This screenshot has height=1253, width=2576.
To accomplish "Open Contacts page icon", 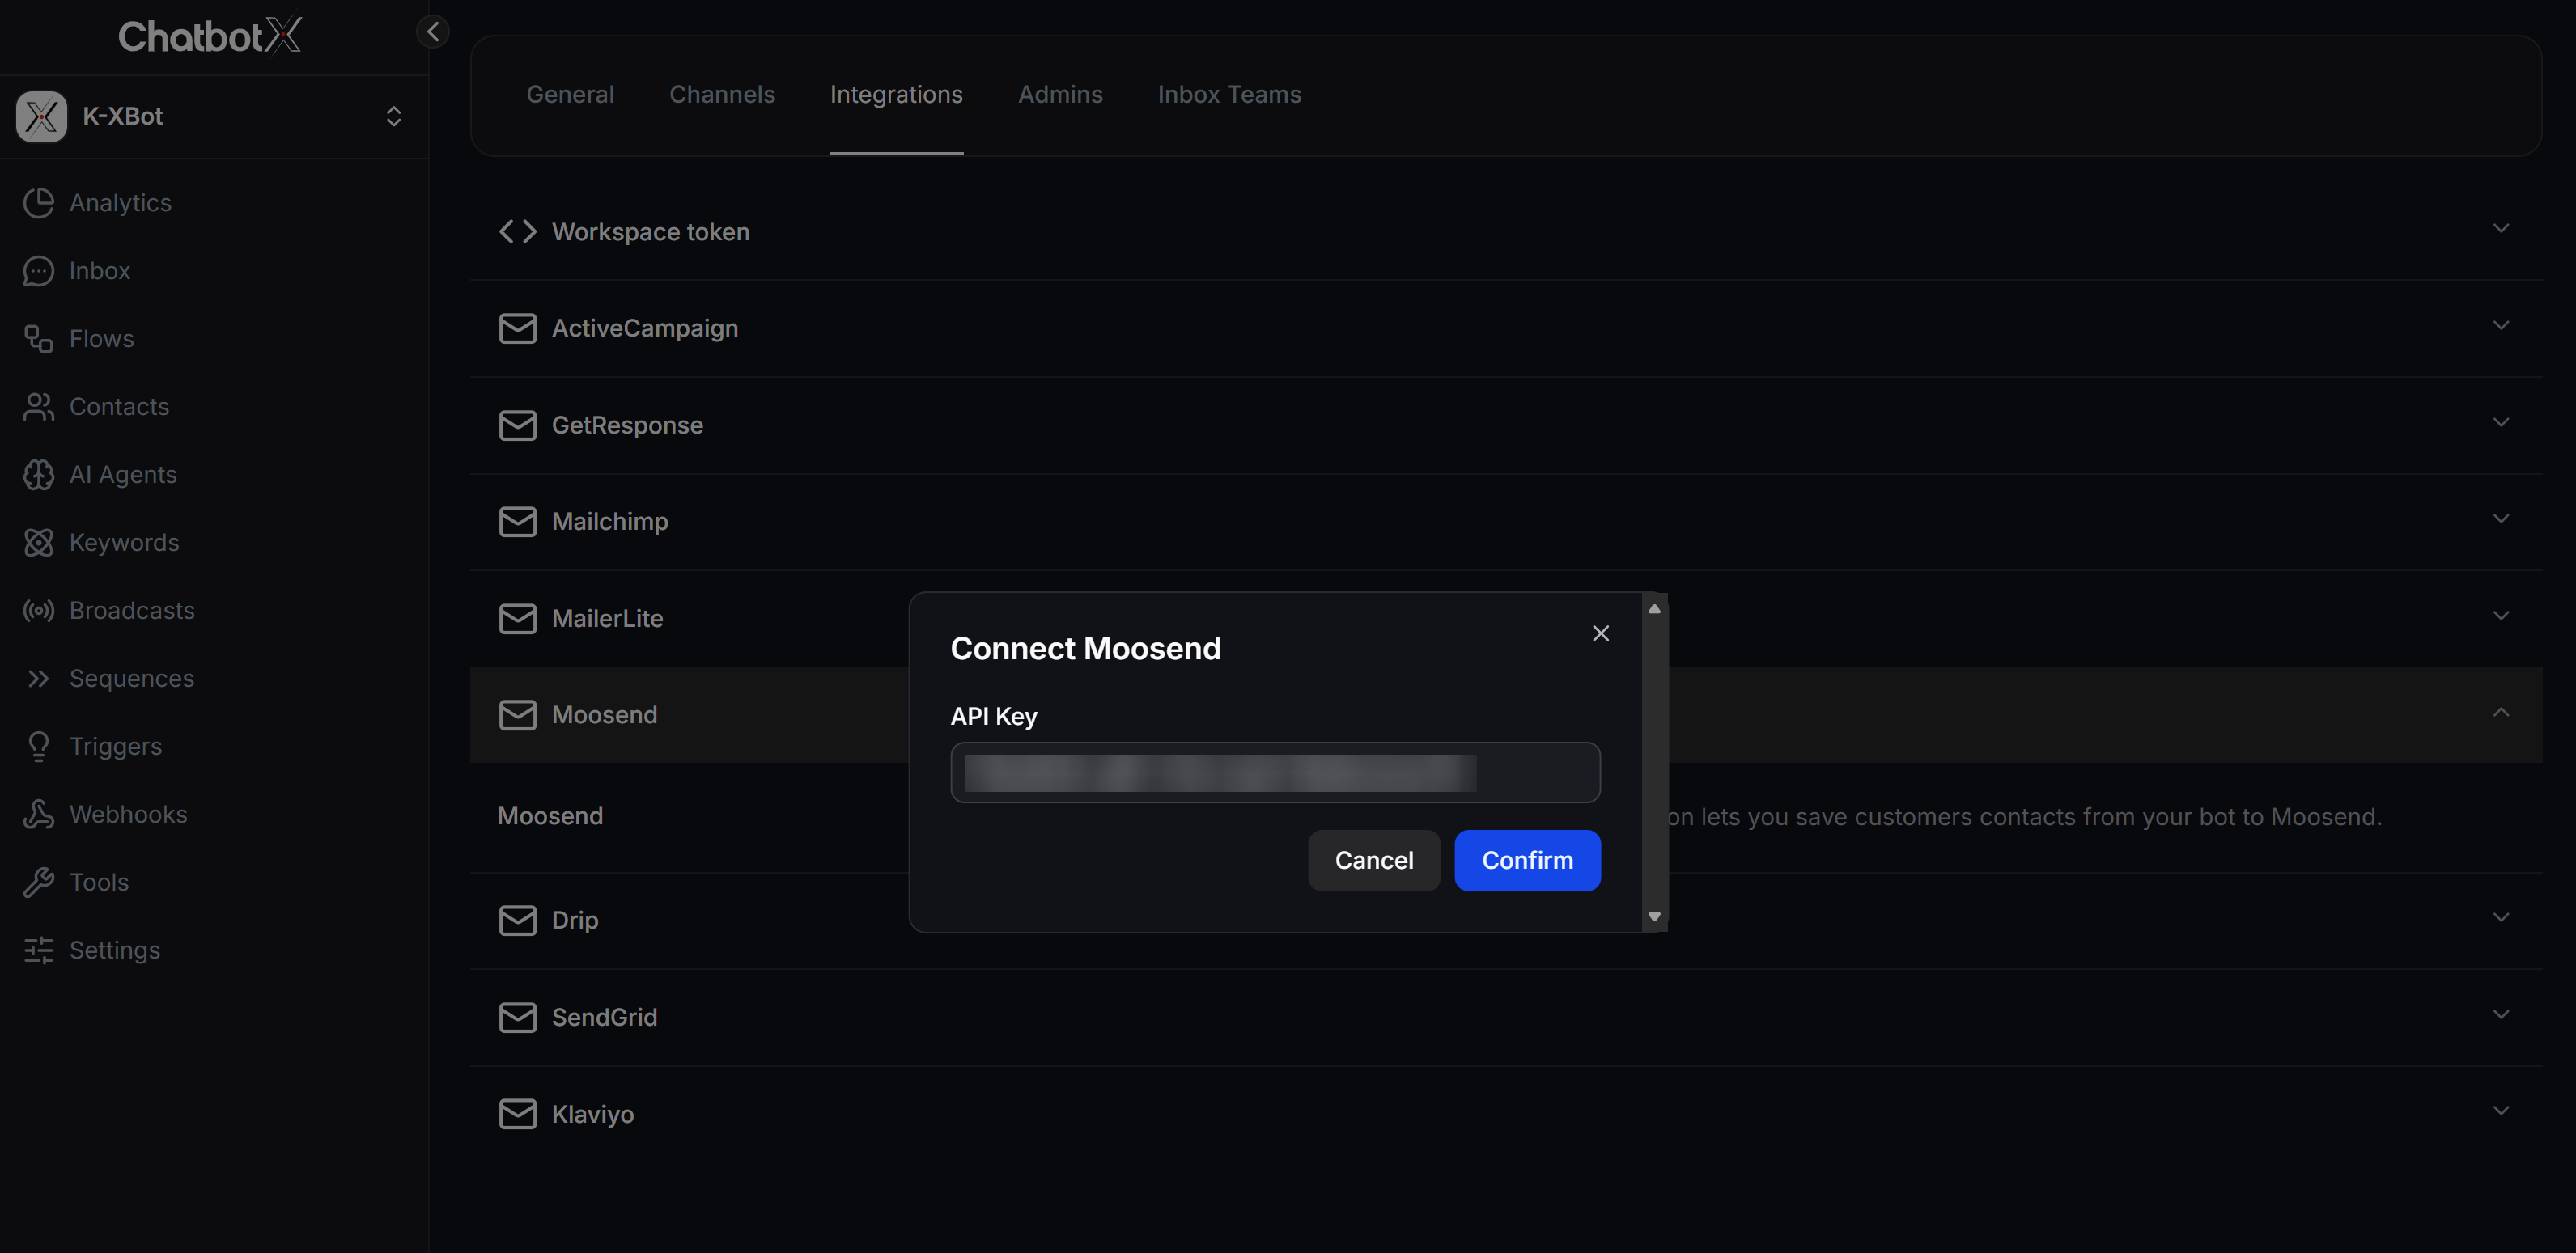I will coord(39,407).
